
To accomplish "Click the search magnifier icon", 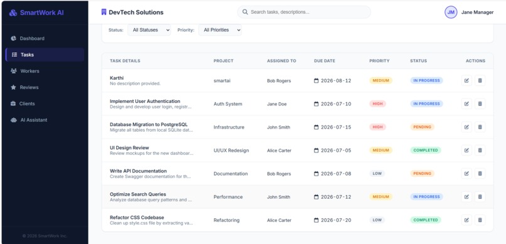I will (245, 12).
